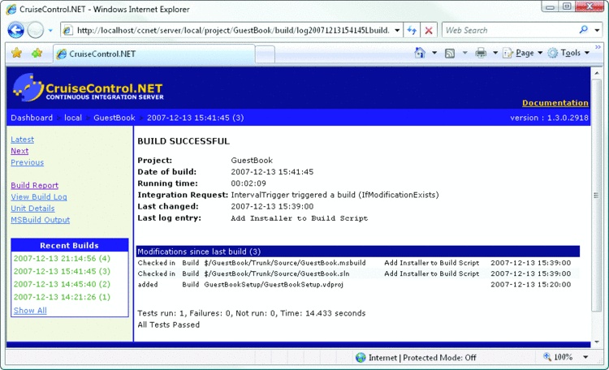Viewport: 609px width, 370px height.
Task: Click the 'version : 1.3.0.2918' text
Action: click(549, 118)
